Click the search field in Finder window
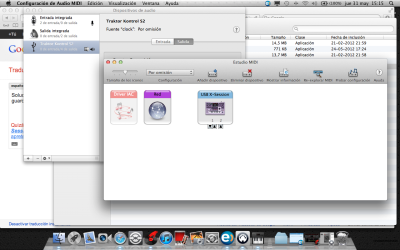Viewport: 400px width, 250px height. (343, 29)
